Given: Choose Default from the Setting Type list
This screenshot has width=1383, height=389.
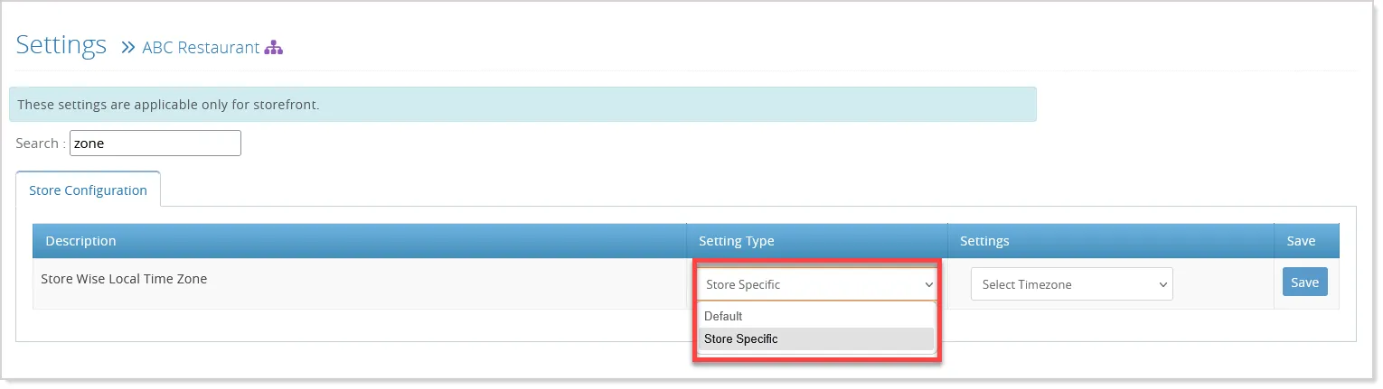Looking at the screenshot, I should coord(816,317).
